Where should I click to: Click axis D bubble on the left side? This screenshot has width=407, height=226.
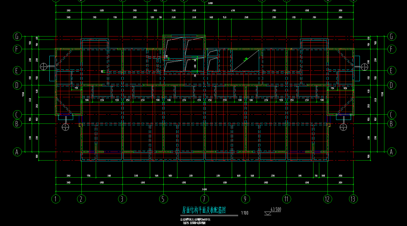(17, 85)
